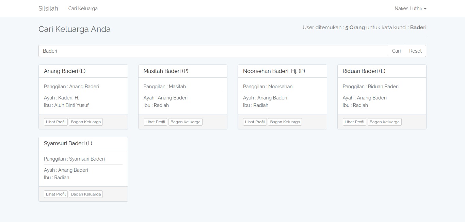This screenshot has height=222, width=465.
Task: Click Lihat Profil for Riduan Baderi
Action: (354, 122)
